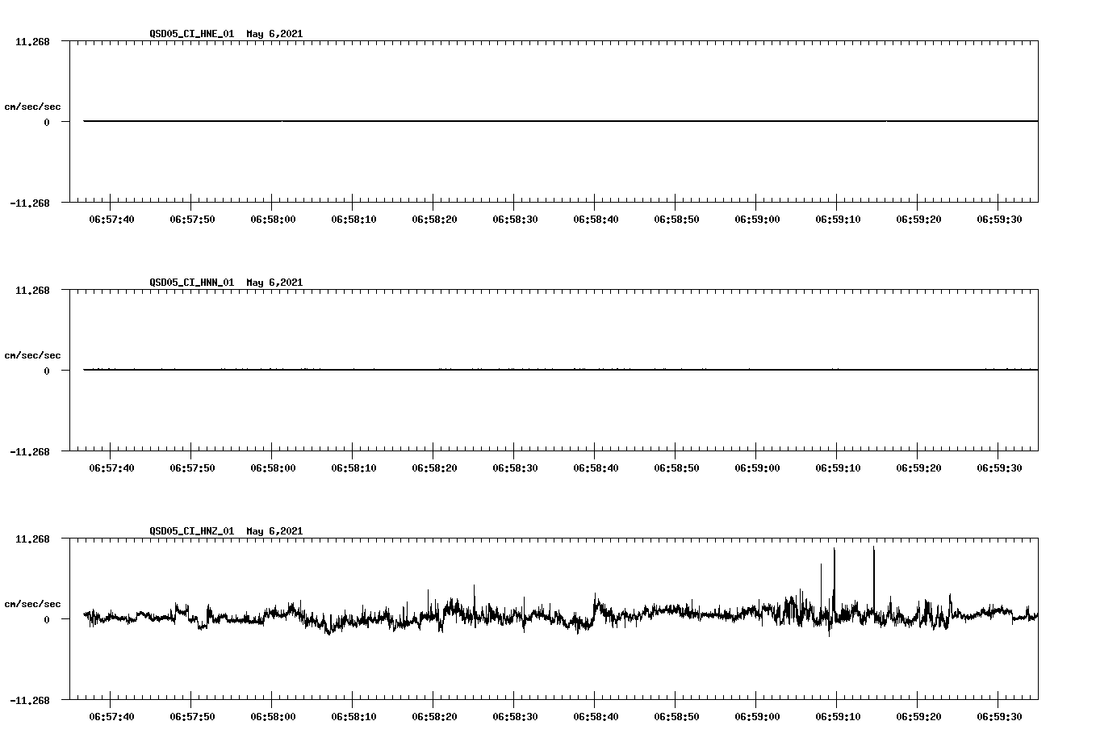Click the 06:57:40 time tick on top axis
Screen dimensions: 1096x746
click(112, 217)
